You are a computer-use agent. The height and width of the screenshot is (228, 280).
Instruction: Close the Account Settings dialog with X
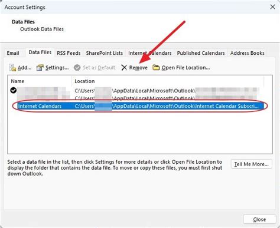(x=272, y=7)
